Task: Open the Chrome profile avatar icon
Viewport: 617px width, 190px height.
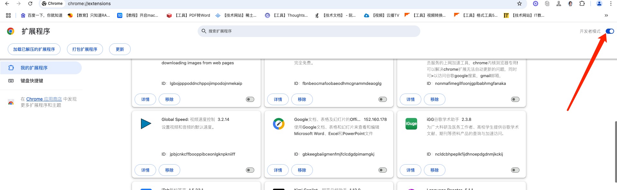Action: 599,4
